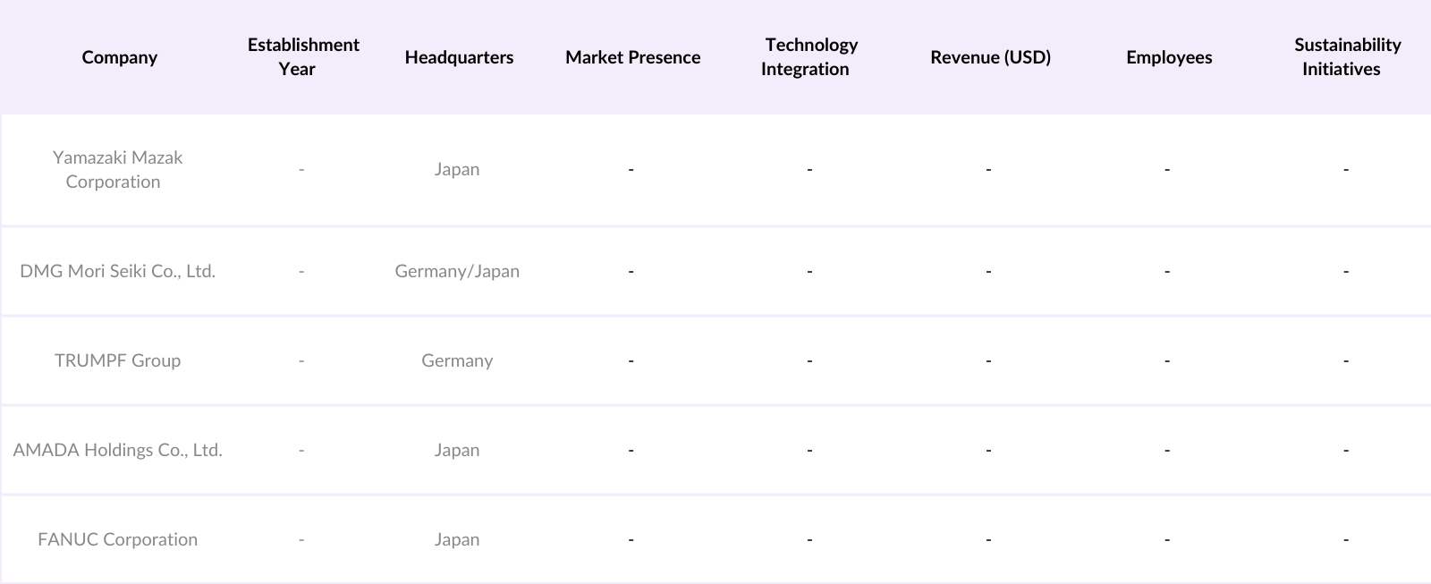Select the Yamazaki Mazak Corporation cell

pos(117,169)
